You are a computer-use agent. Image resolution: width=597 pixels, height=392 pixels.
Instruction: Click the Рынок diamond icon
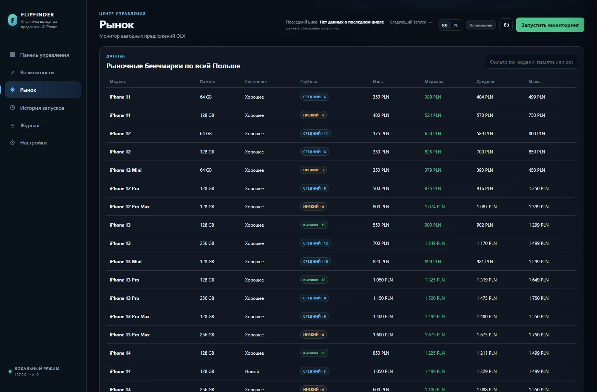coord(12,90)
